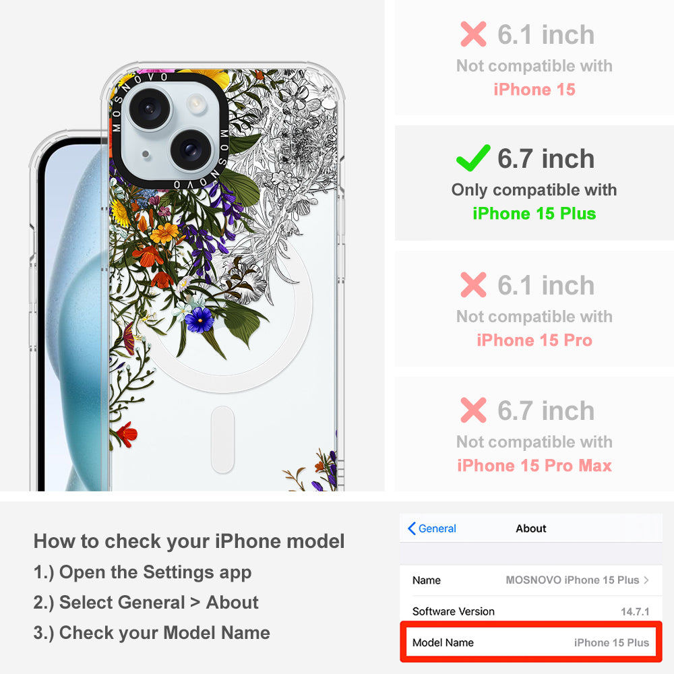The width and height of the screenshot is (674, 674).
Task: Click the lower camera lens on the case
Action: click(191, 150)
